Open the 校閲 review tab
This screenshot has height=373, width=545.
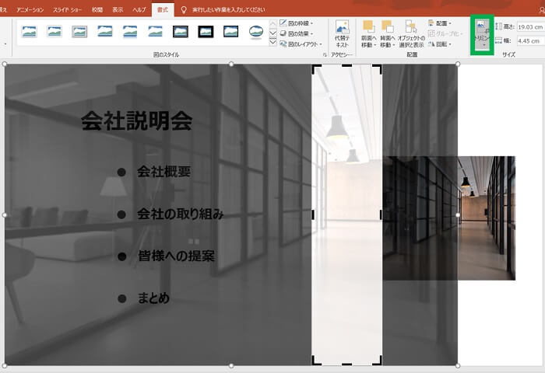pyautogui.click(x=97, y=9)
